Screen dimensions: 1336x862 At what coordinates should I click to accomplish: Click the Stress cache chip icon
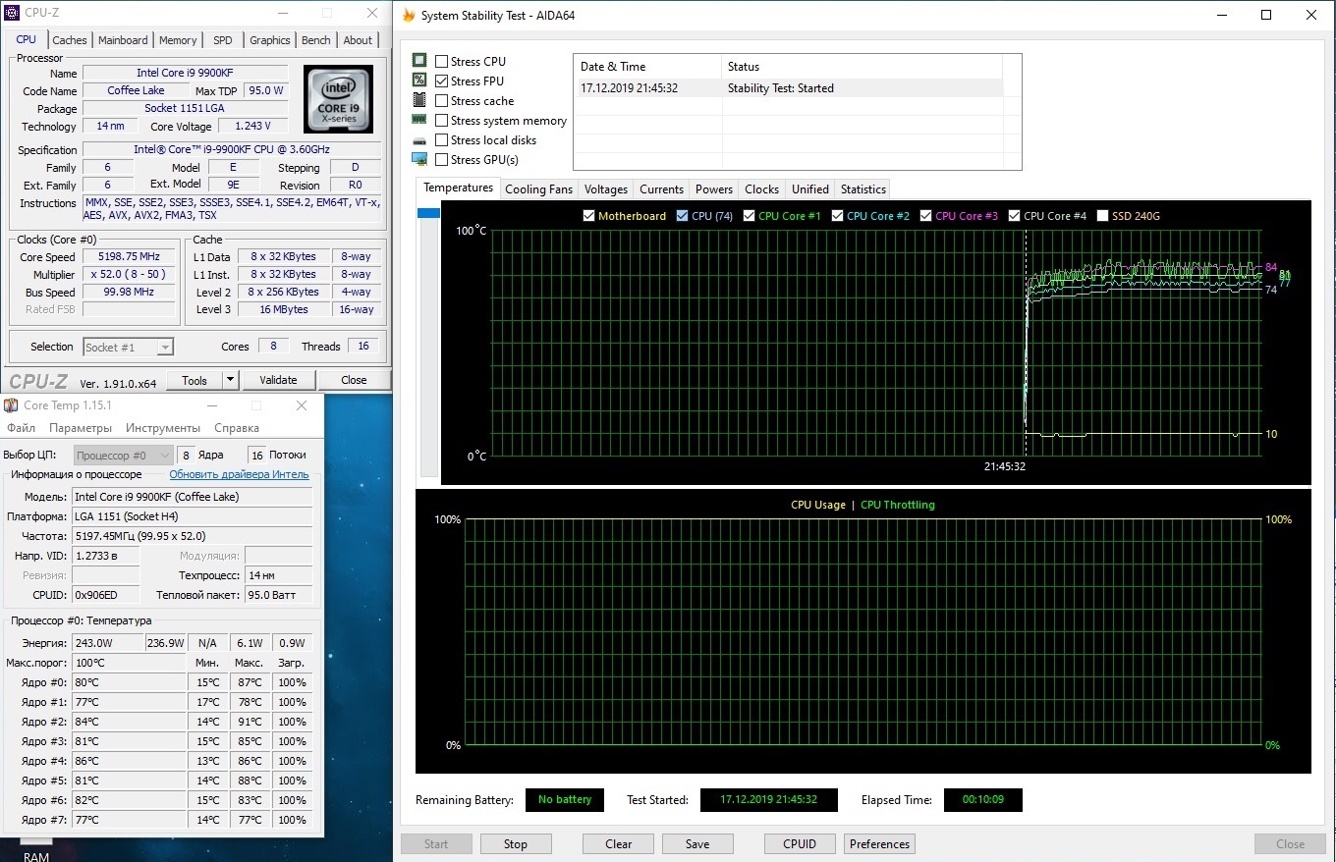click(x=419, y=100)
